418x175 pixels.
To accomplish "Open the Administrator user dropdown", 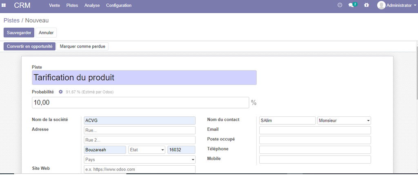I will (401, 5).
